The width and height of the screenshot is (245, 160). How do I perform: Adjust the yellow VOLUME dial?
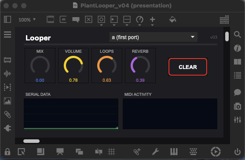click(73, 65)
